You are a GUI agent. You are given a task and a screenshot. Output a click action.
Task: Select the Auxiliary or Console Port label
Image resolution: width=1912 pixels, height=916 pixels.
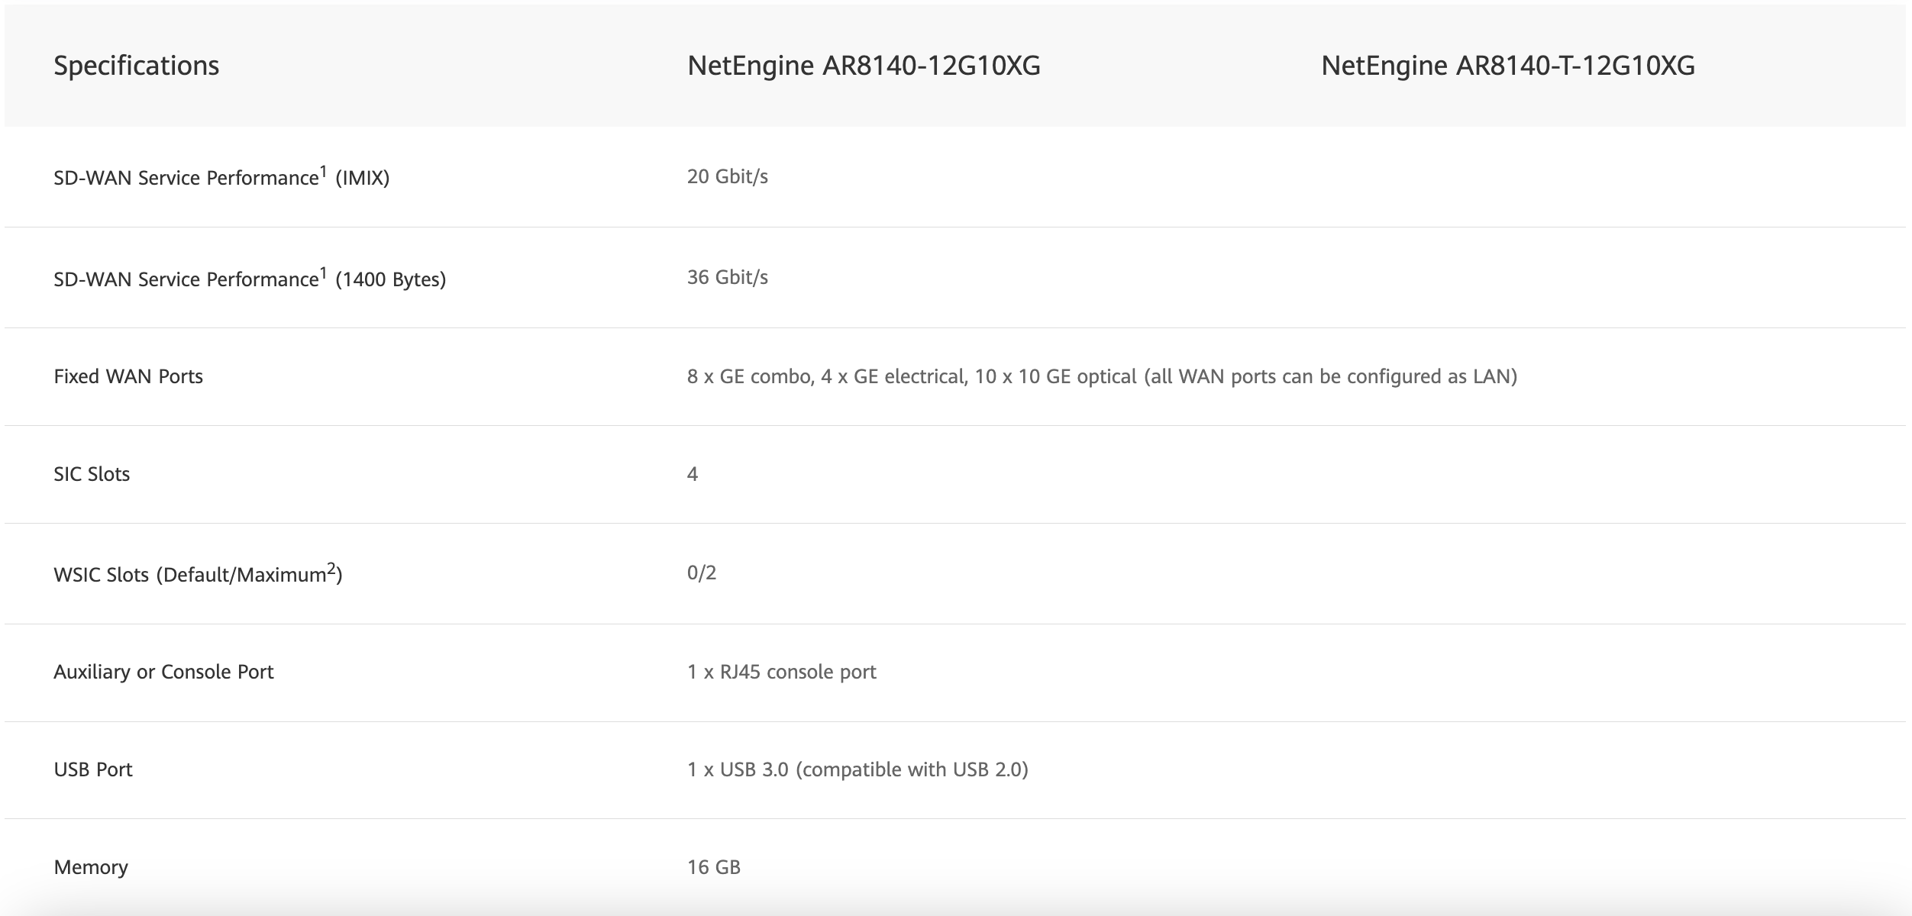point(163,672)
